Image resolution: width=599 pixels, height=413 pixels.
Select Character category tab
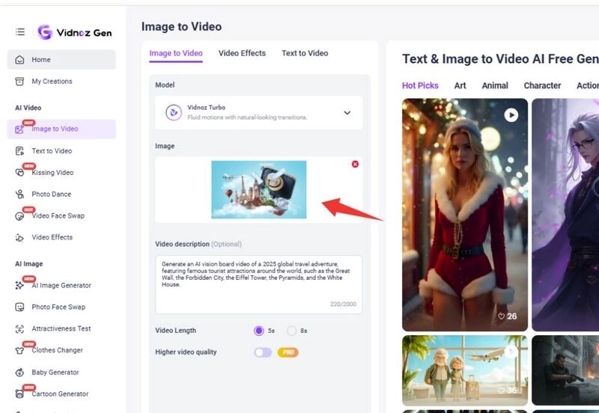(542, 85)
